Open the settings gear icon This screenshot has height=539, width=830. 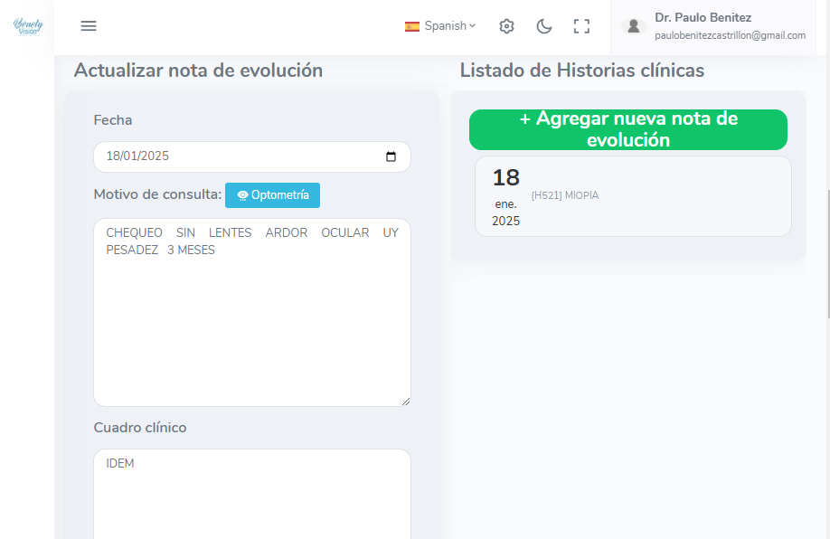click(x=506, y=26)
